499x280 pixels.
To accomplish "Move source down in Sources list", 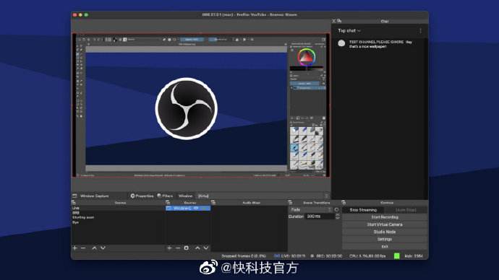I will [206, 248].
